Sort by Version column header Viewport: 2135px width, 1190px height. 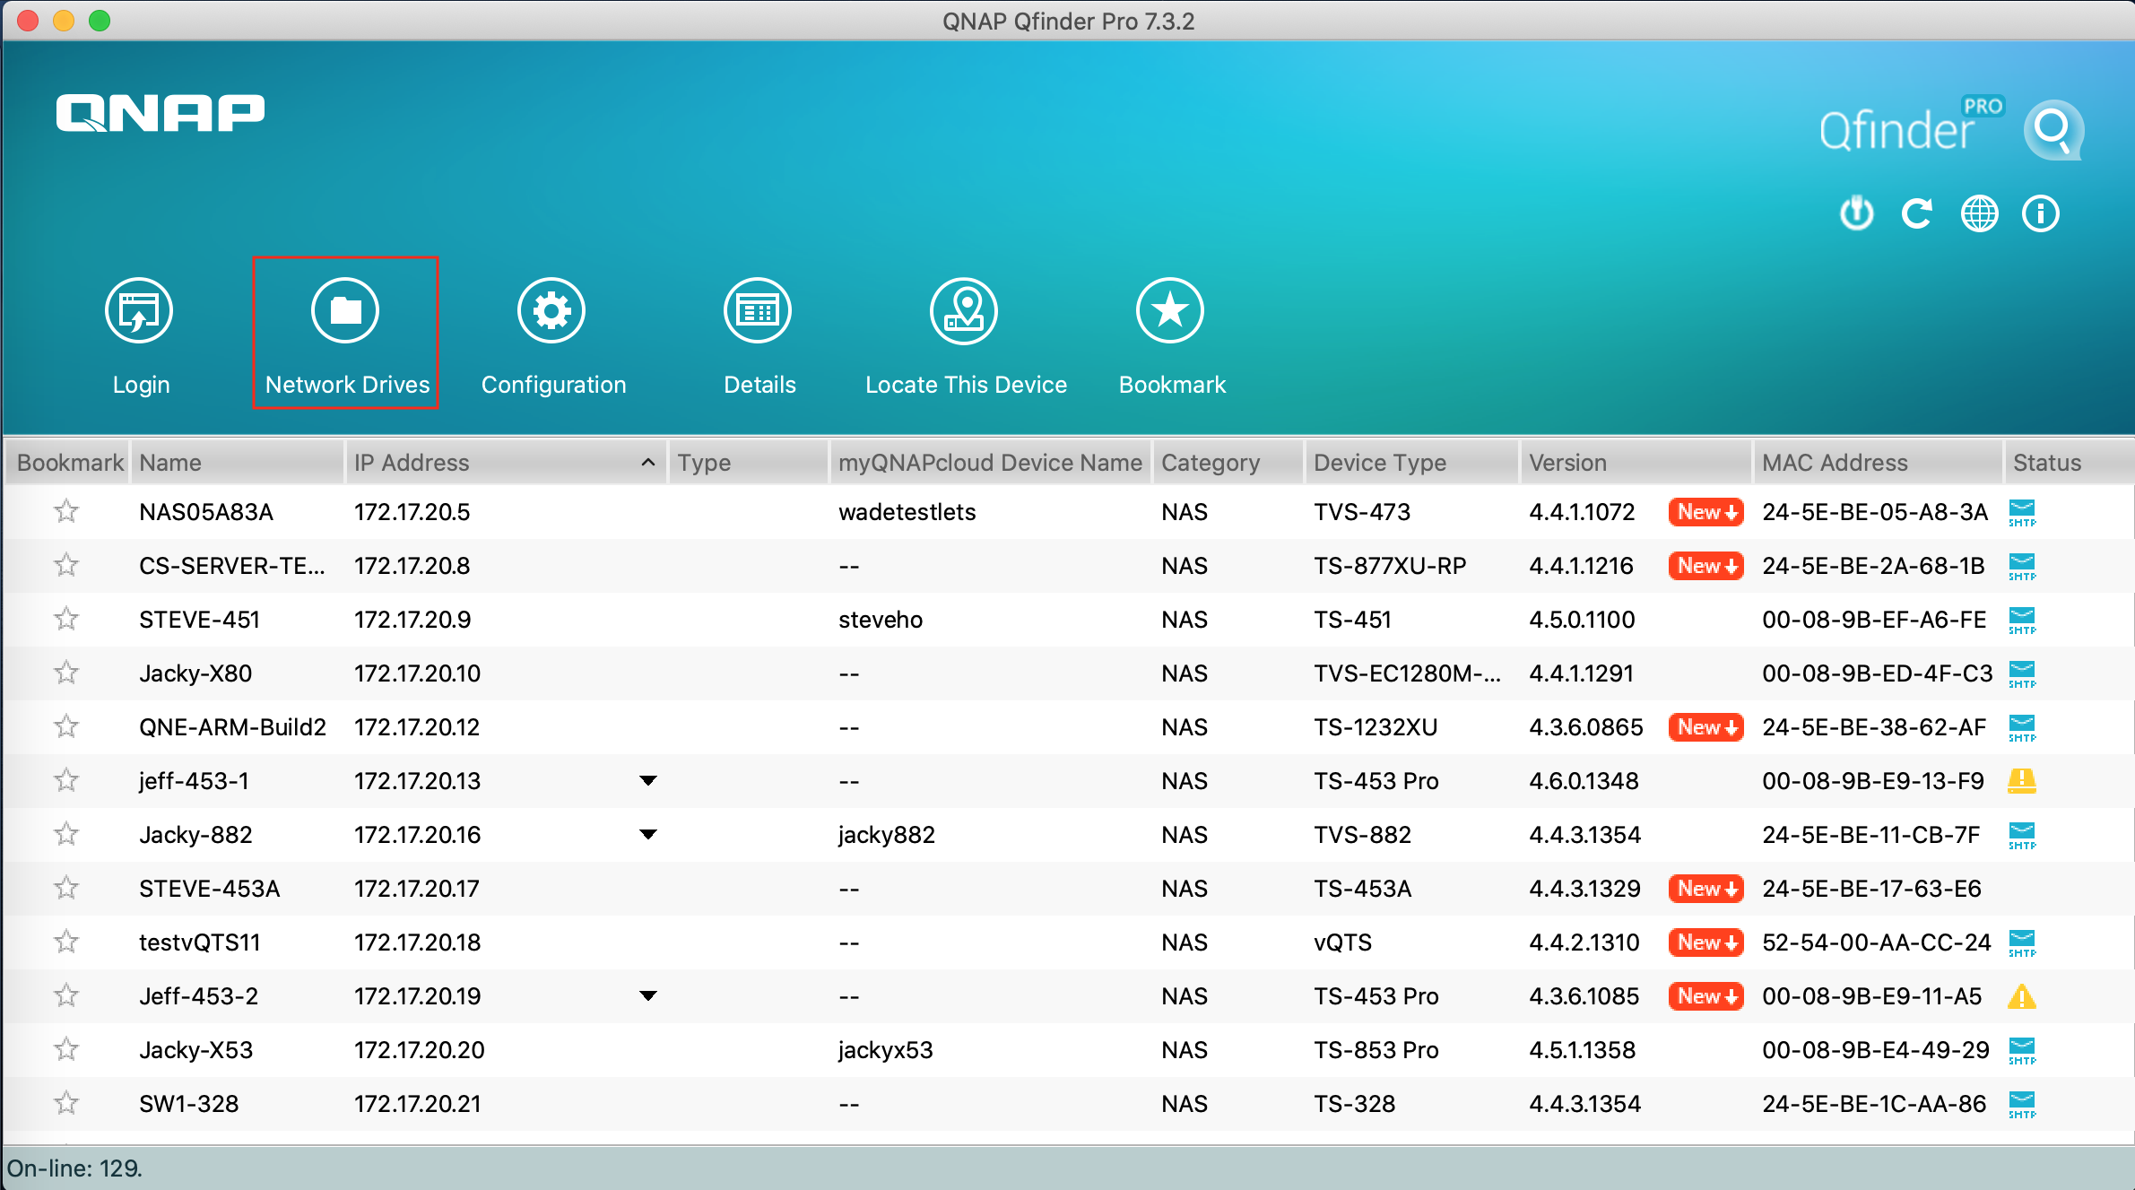1636,463
